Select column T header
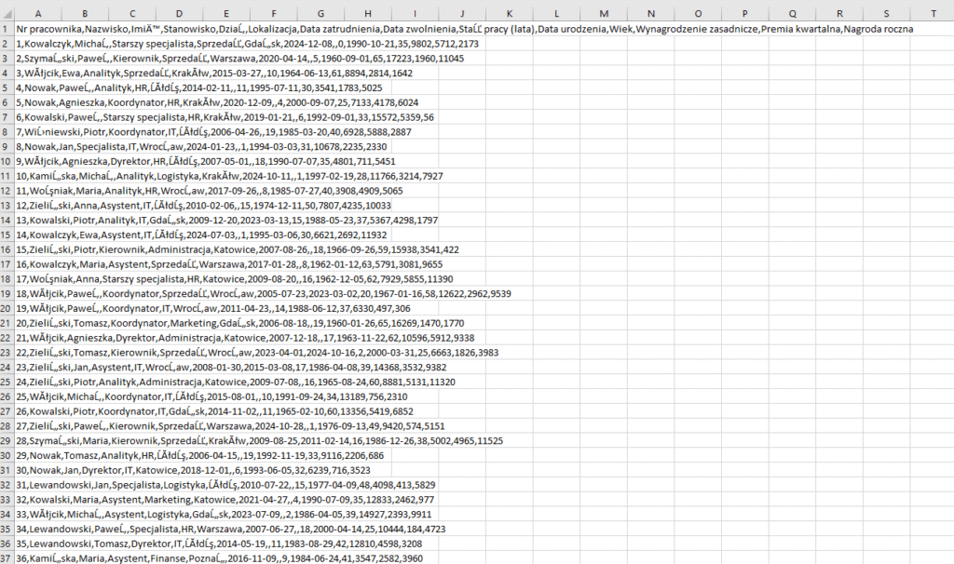Viewport: 954px width, 564px height. click(934, 14)
